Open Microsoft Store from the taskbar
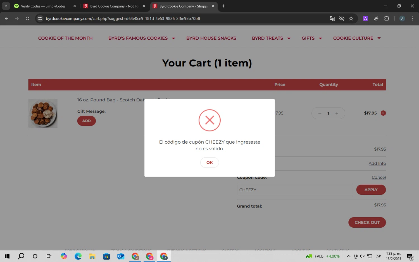This screenshot has height=262, width=419. coord(106,256)
